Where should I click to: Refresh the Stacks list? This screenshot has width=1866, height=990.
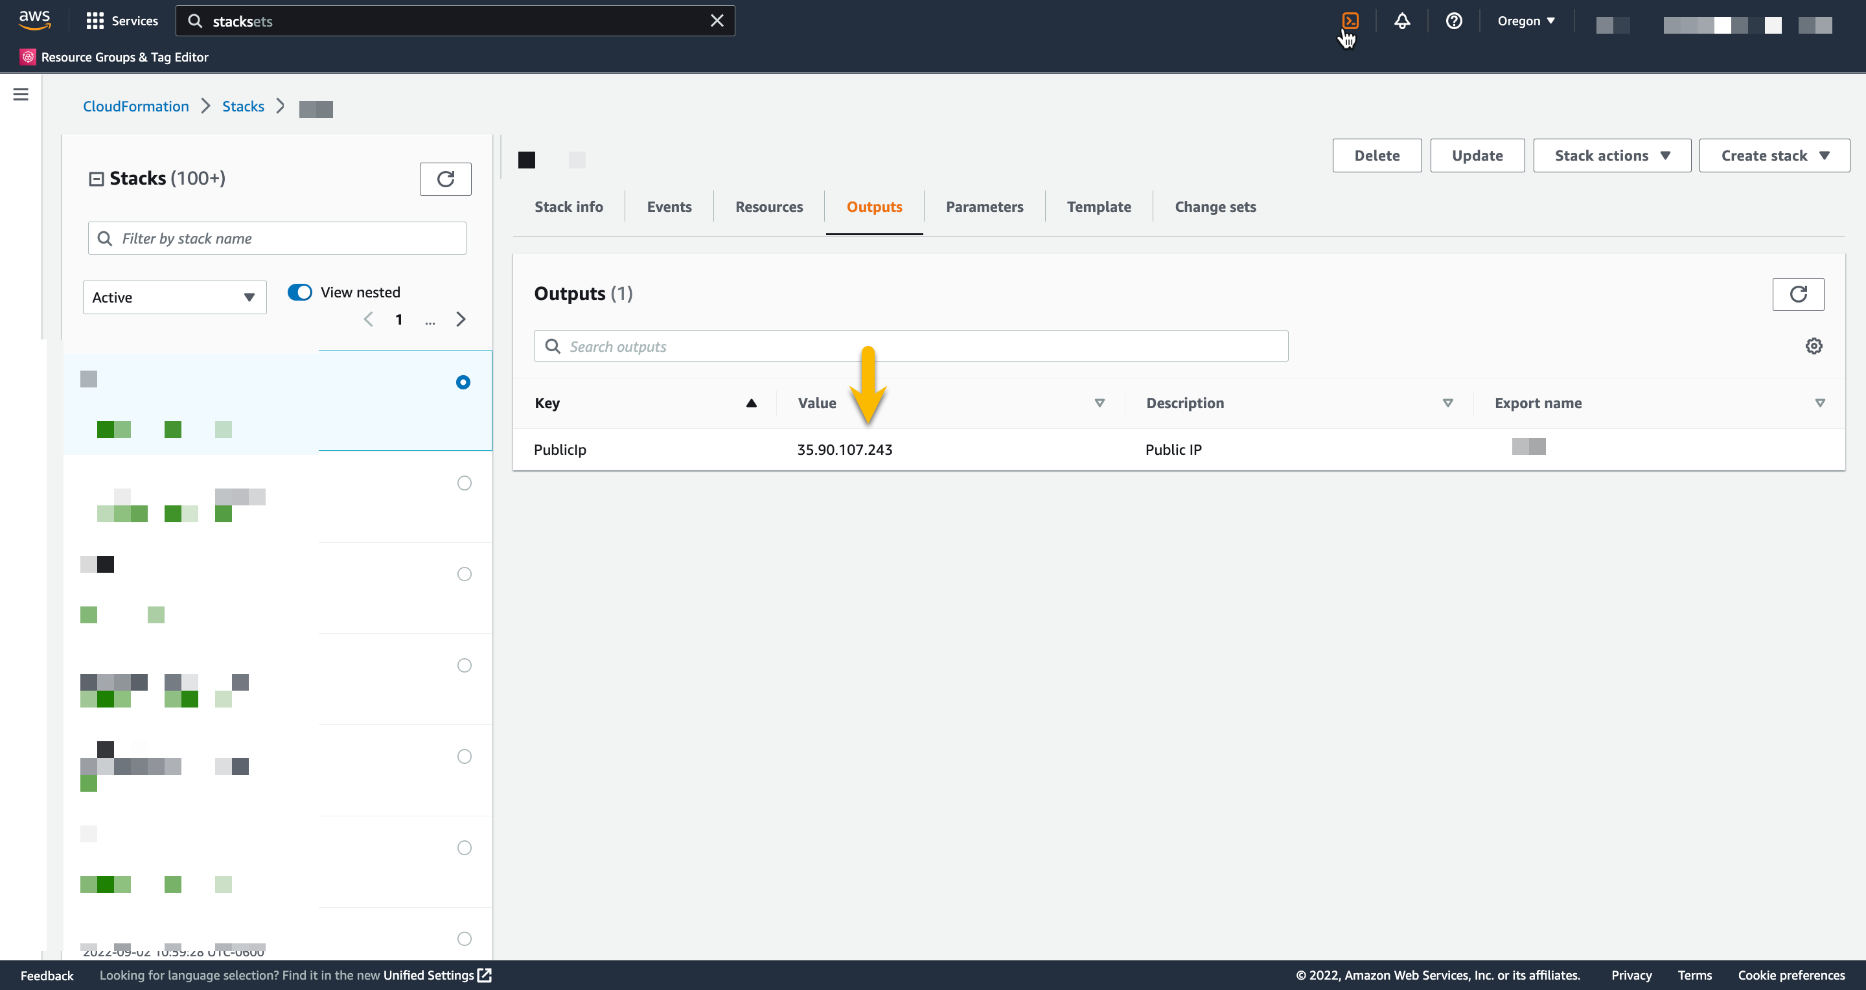(444, 179)
